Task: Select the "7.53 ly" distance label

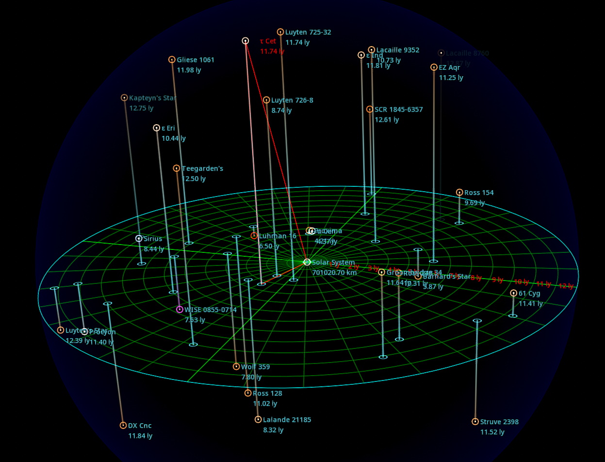Action: coord(195,320)
